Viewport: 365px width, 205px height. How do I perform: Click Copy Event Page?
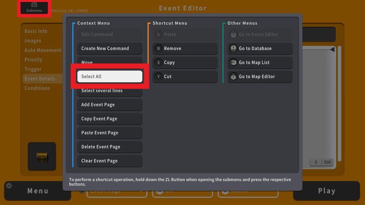[x=110, y=119]
